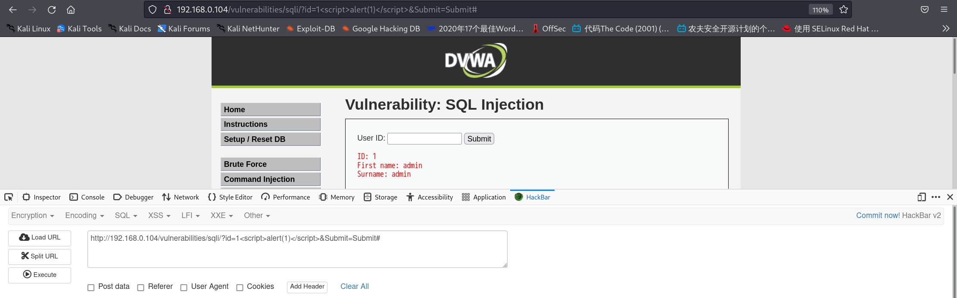The width and height of the screenshot is (957, 298).
Task: Click the element picker icon in devtools
Action: (x=9, y=197)
